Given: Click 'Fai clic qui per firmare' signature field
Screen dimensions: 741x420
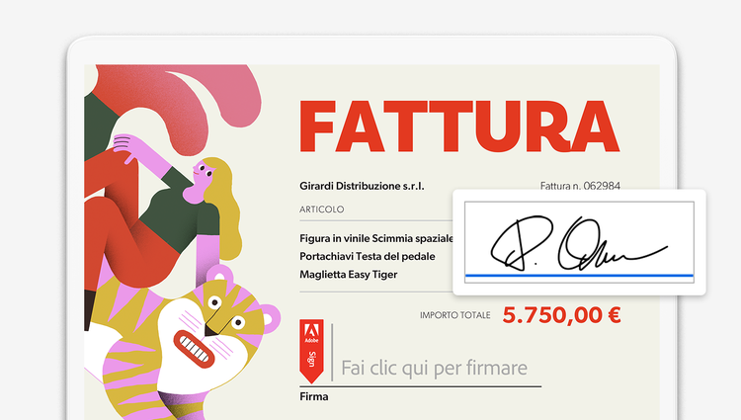Looking at the screenshot, I should click(434, 368).
